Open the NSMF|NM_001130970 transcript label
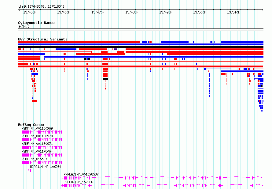The image size is (272, 189). pos(37,136)
